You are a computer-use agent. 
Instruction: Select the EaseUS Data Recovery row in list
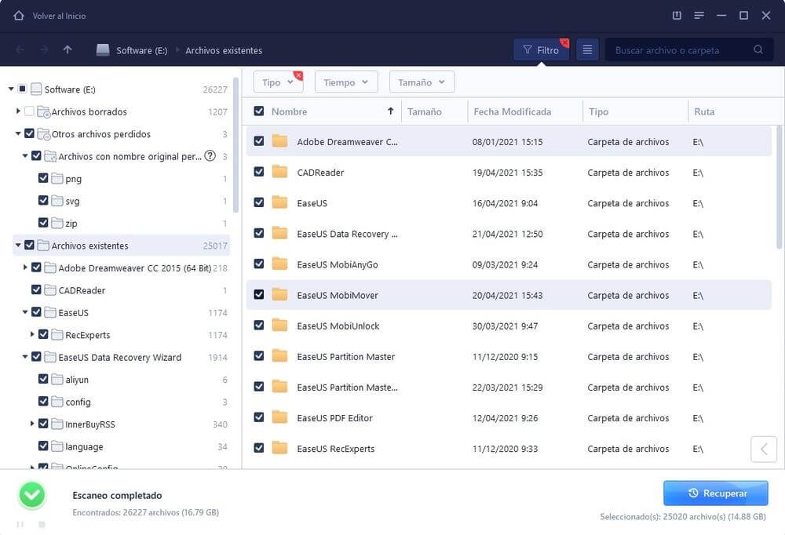coord(509,234)
